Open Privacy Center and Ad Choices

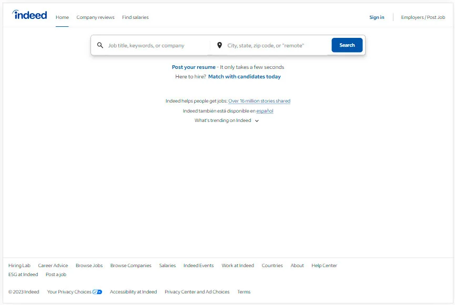point(197,292)
